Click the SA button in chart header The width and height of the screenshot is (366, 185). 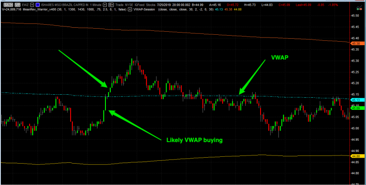tap(7, 5)
